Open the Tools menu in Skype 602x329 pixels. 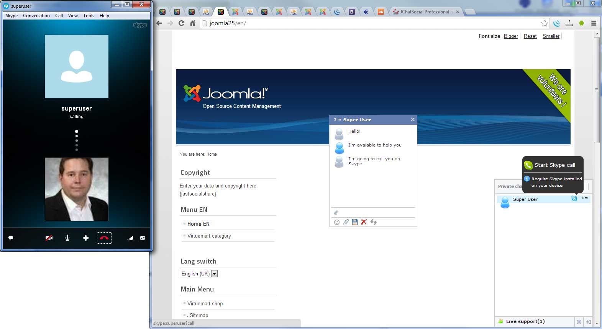point(89,16)
